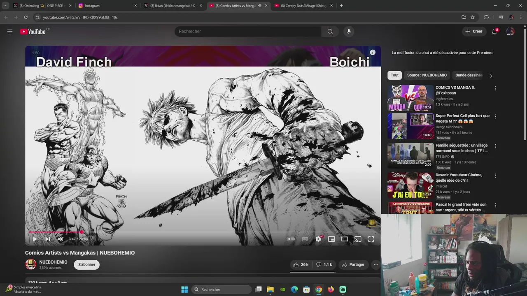
Task: Open Devenir Youtubeur Cinéma video title
Action: point(459,178)
